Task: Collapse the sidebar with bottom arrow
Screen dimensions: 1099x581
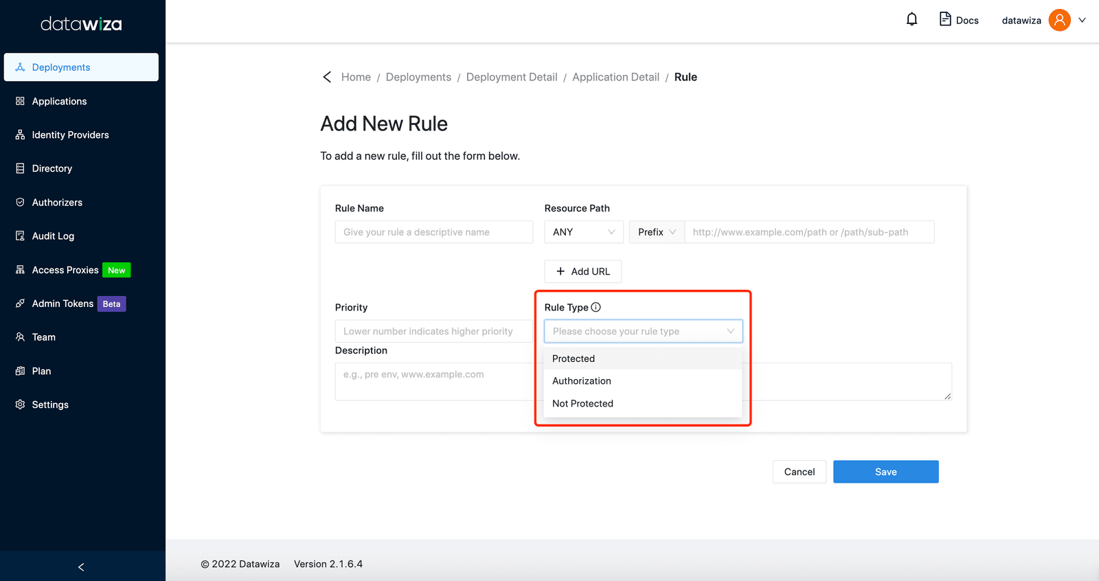Action: click(82, 567)
